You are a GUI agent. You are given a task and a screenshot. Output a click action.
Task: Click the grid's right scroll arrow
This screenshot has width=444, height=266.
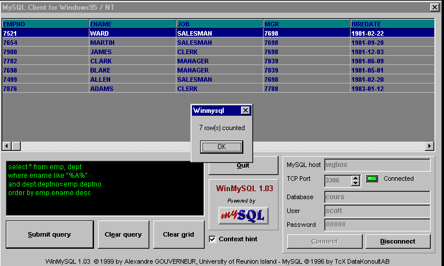(430, 146)
